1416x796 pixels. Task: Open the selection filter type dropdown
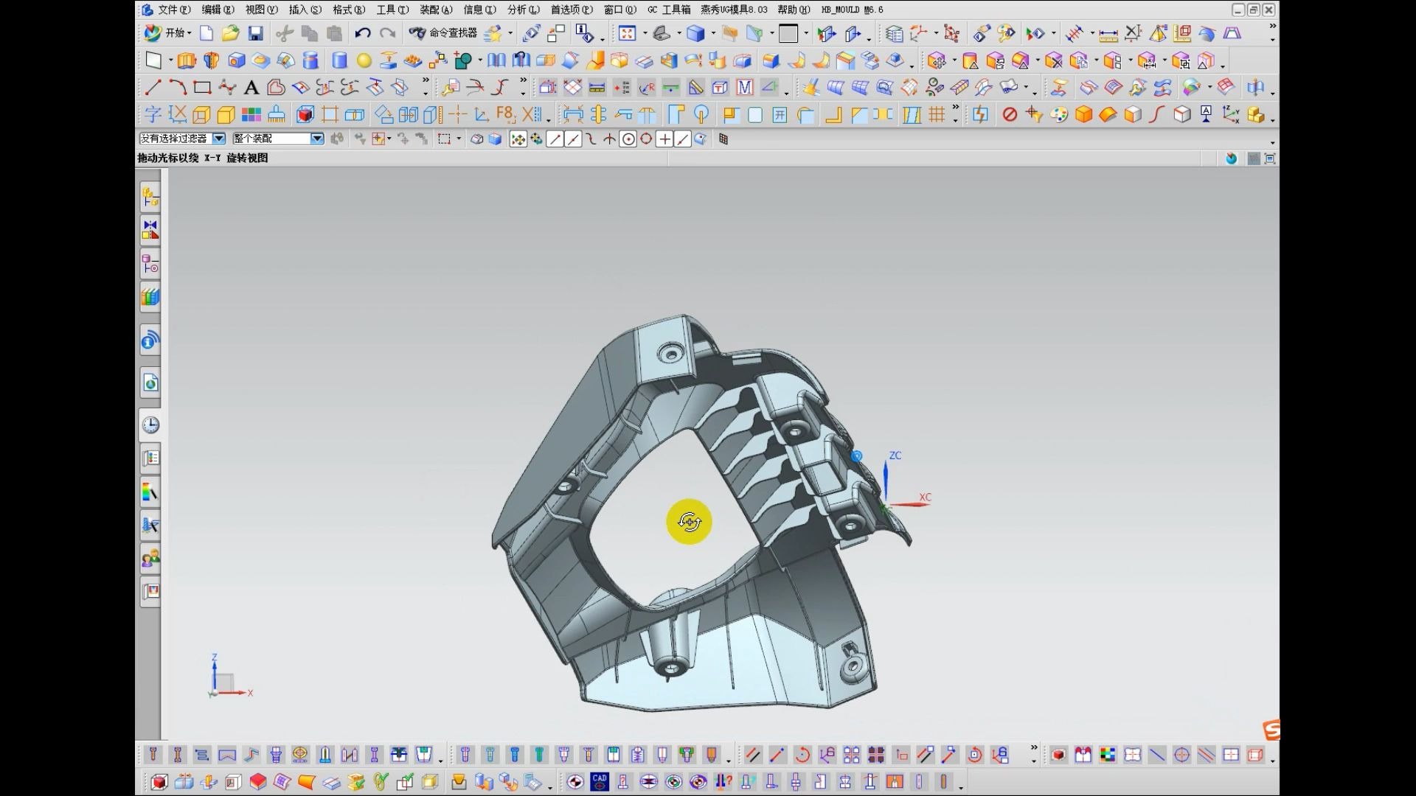point(219,139)
